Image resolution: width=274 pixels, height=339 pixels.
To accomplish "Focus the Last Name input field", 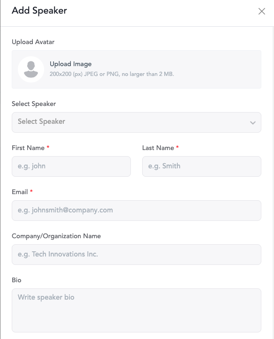I will pos(202,166).
